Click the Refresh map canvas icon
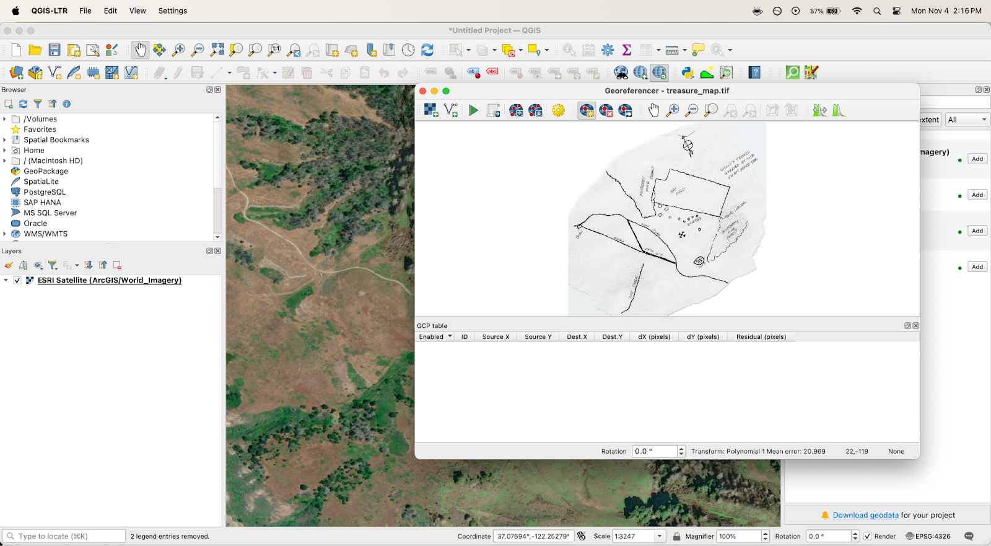The image size is (991, 546). [x=427, y=50]
